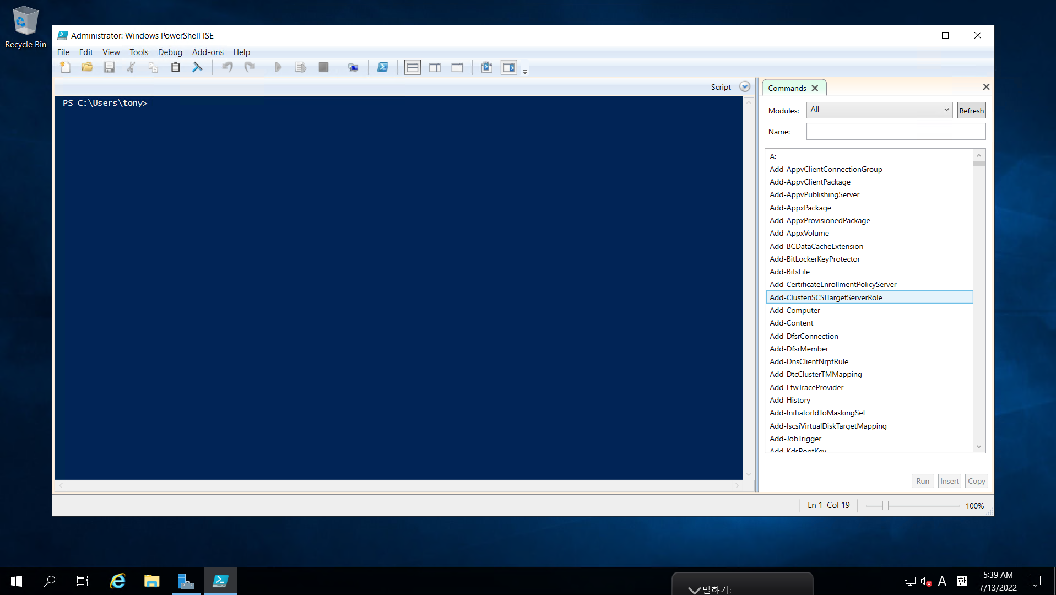Open the Debug menu
The image size is (1056, 595).
[x=170, y=52]
